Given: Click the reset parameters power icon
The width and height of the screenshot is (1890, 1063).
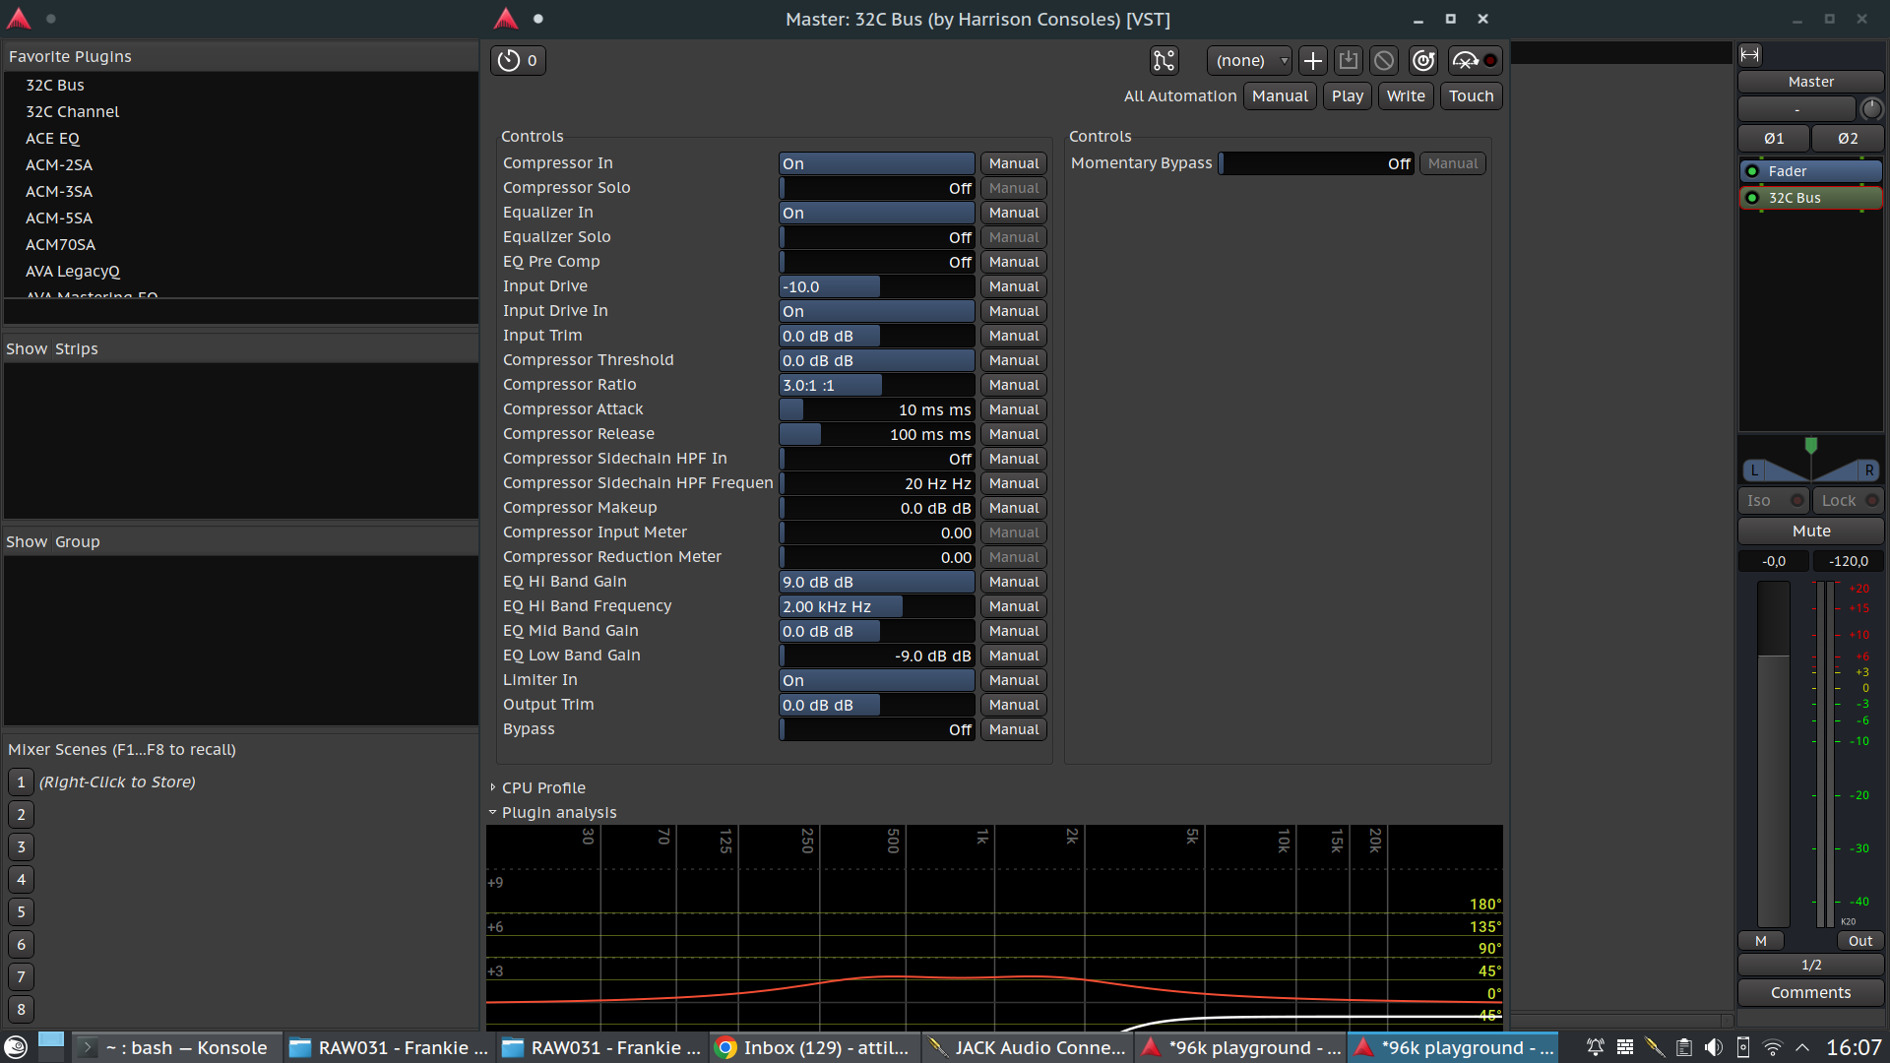Looking at the screenshot, I should (1423, 61).
